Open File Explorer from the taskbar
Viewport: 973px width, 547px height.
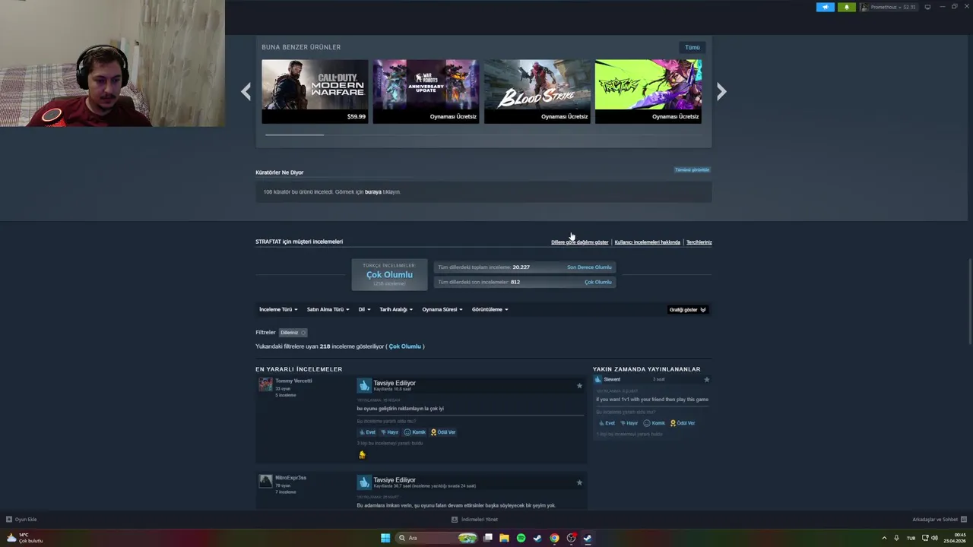point(504,538)
